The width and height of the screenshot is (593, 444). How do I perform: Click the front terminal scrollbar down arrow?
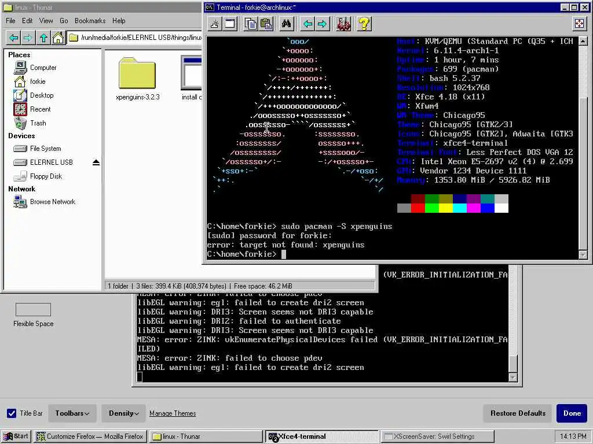click(583, 255)
